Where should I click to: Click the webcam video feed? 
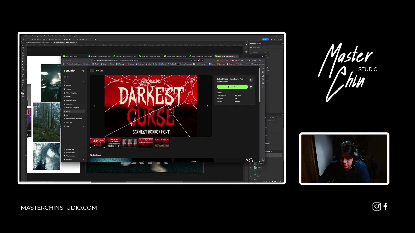pyautogui.click(x=344, y=159)
